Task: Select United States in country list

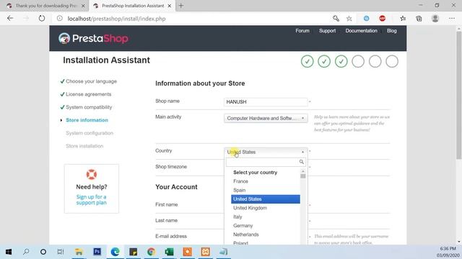Action: point(266,199)
